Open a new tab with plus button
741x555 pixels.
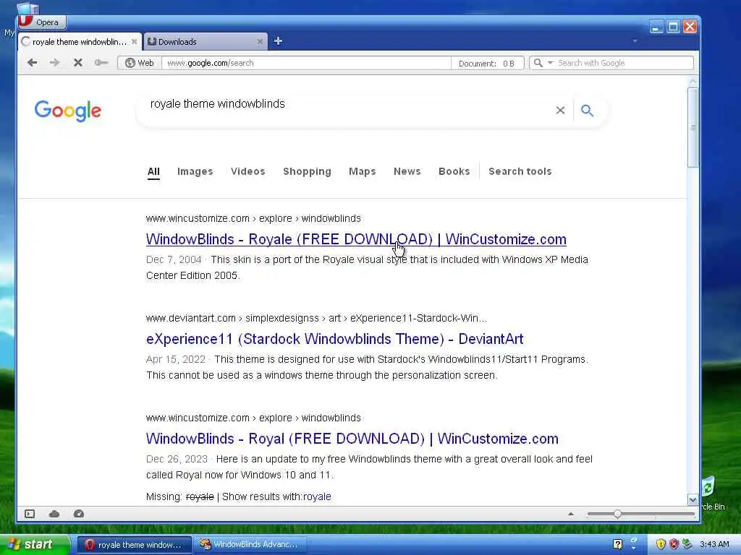[279, 41]
